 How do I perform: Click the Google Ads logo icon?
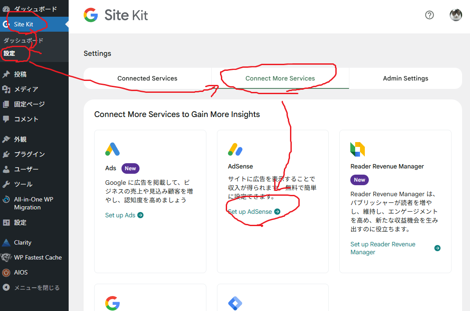point(113,149)
